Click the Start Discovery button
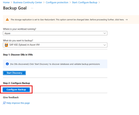This screenshot has height=115, width=139. click(14, 73)
